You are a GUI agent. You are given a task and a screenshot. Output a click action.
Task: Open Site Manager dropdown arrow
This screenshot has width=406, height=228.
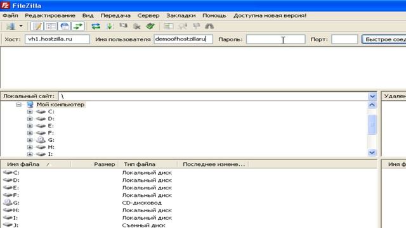point(21,26)
